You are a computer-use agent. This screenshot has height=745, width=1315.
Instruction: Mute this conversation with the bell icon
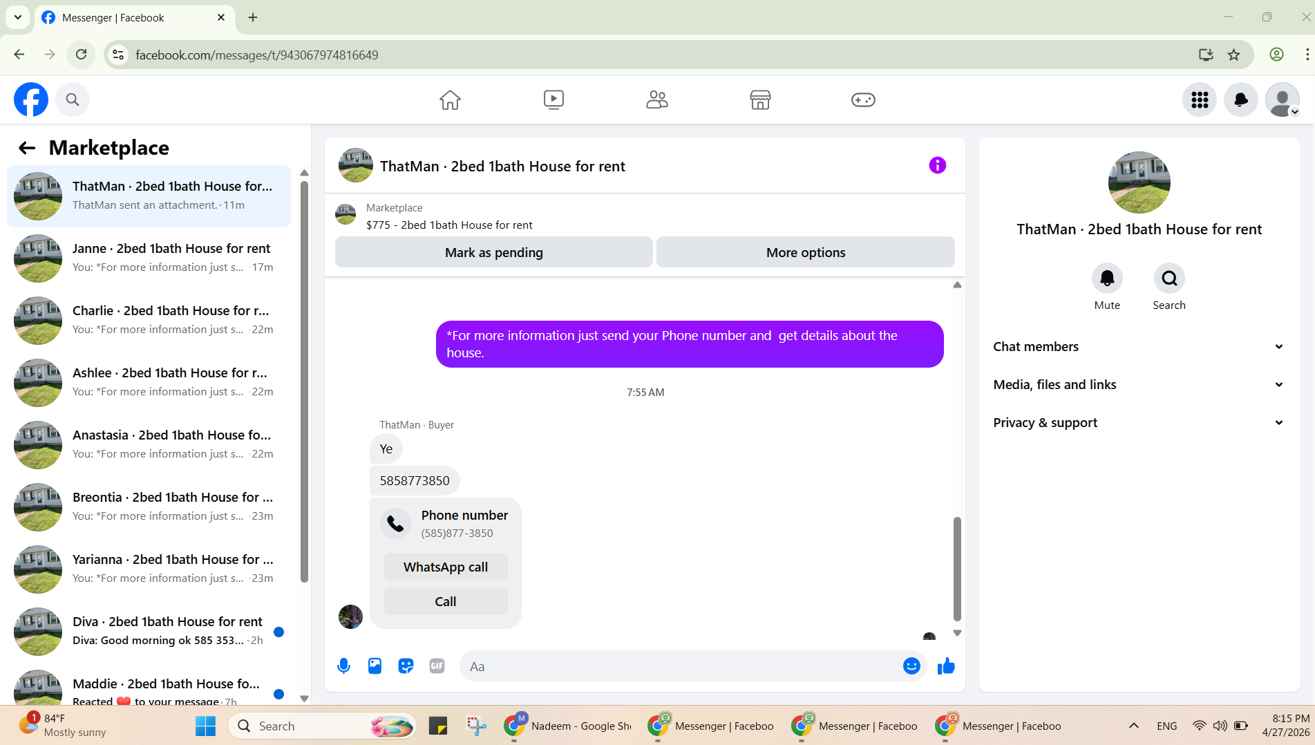1107,278
